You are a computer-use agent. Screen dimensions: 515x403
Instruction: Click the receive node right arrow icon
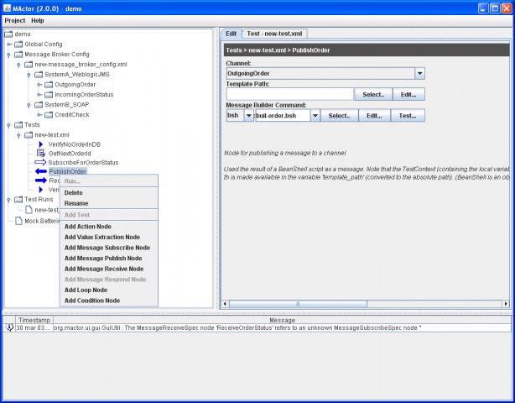pos(41,181)
